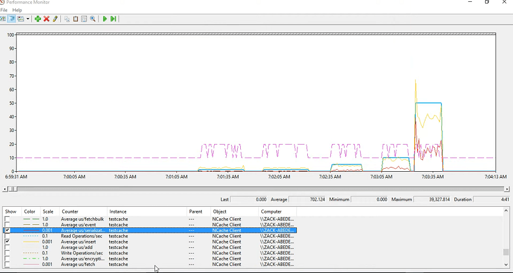Click the time range scrollbar left arrow
This screenshot has width=513, height=273.
pos(4,189)
